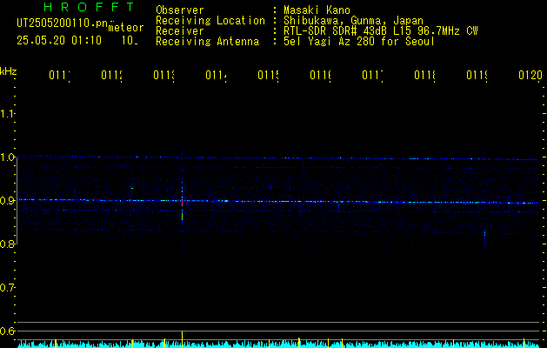Screen dimensions: 547x348
Task: Click the first time label 0111
Action: point(59,75)
